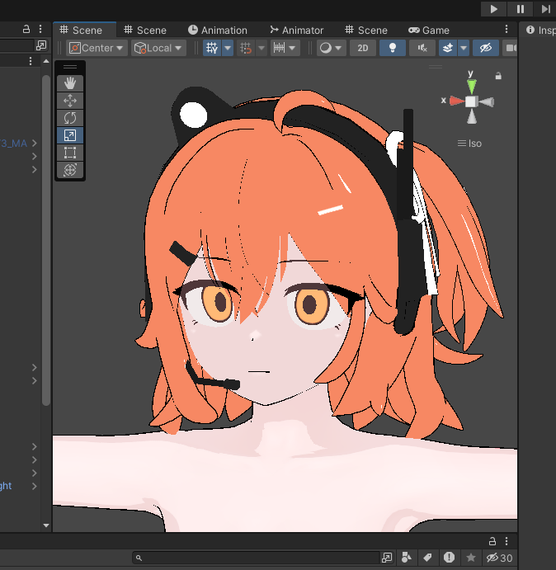The image size is (556, 570).
Task: Open the Scene view more-options menu
Action: (507, 29)
